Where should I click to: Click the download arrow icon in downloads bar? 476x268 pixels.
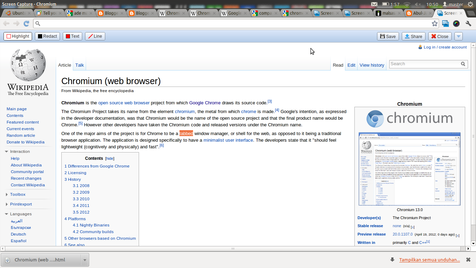(x=392, y=260)
